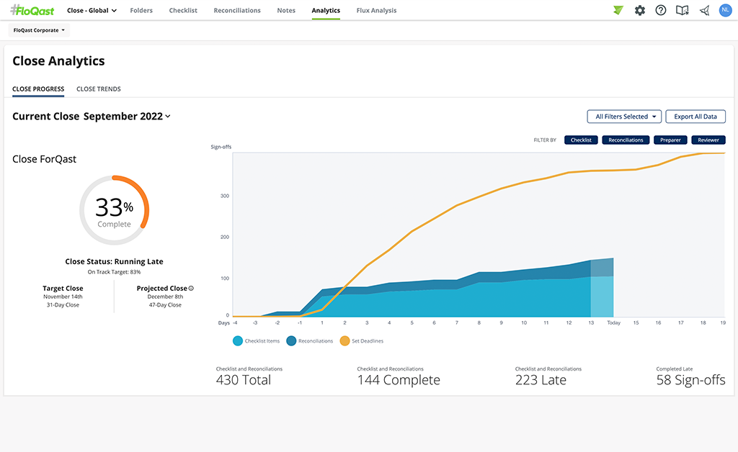Toggle Set Deadlines legend swatch
Screen dimensions: 738x452
pyautogui.click(x=345, y=341)
